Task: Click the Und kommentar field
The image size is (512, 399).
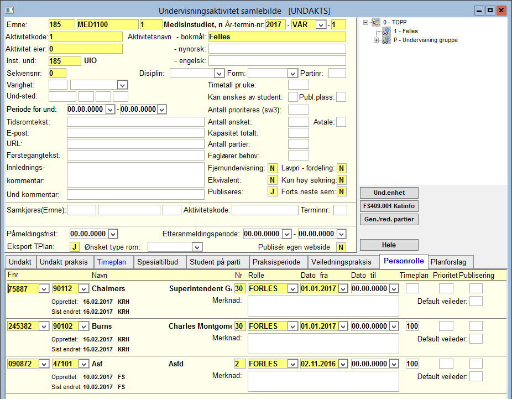Action: tap(135, 194)
